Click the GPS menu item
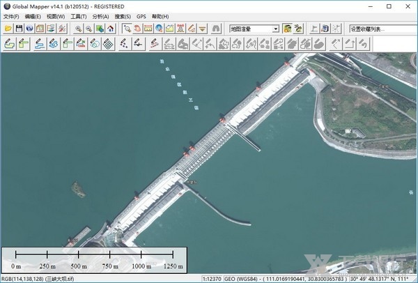The height and width of the screenshot is (283, 418). coord(141,16)
